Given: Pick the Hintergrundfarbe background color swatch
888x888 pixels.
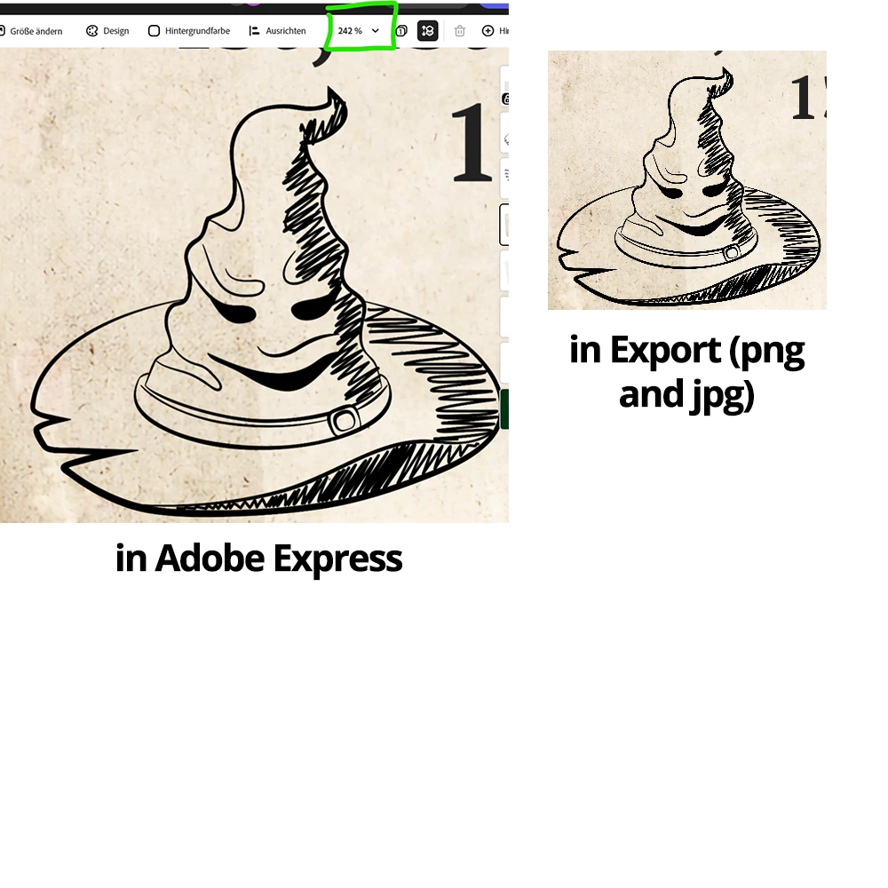Looking at the screenshot, I should [x=154, y=31].
